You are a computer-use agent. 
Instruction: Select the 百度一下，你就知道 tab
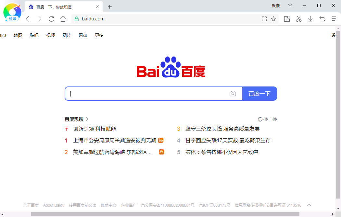63,7
